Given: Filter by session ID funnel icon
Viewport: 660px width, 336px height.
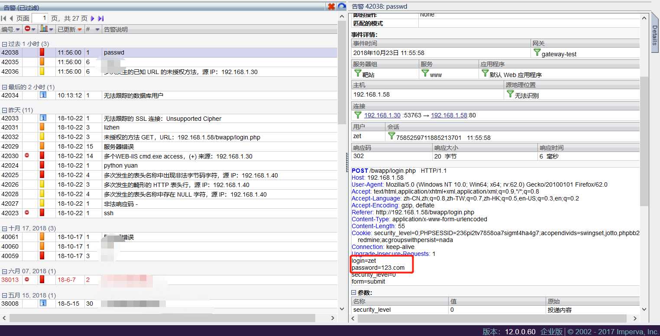Looking at the screenshot, I should pyautogui.click(x=391, y=136).
